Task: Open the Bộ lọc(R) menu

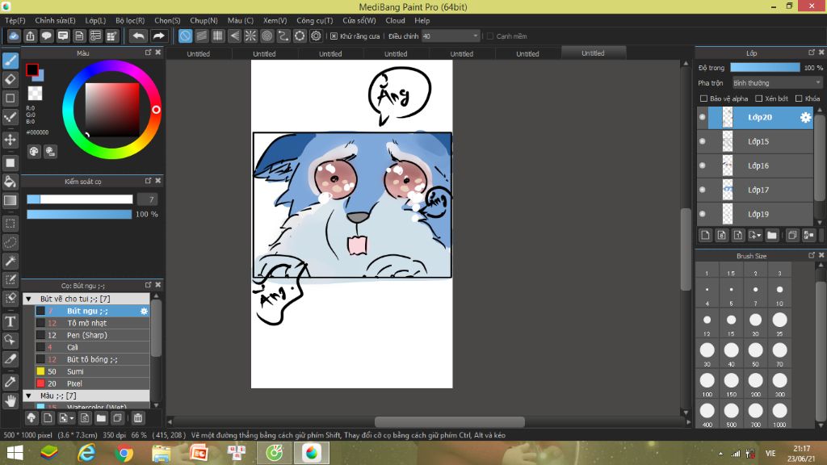Action: [130, 20]
